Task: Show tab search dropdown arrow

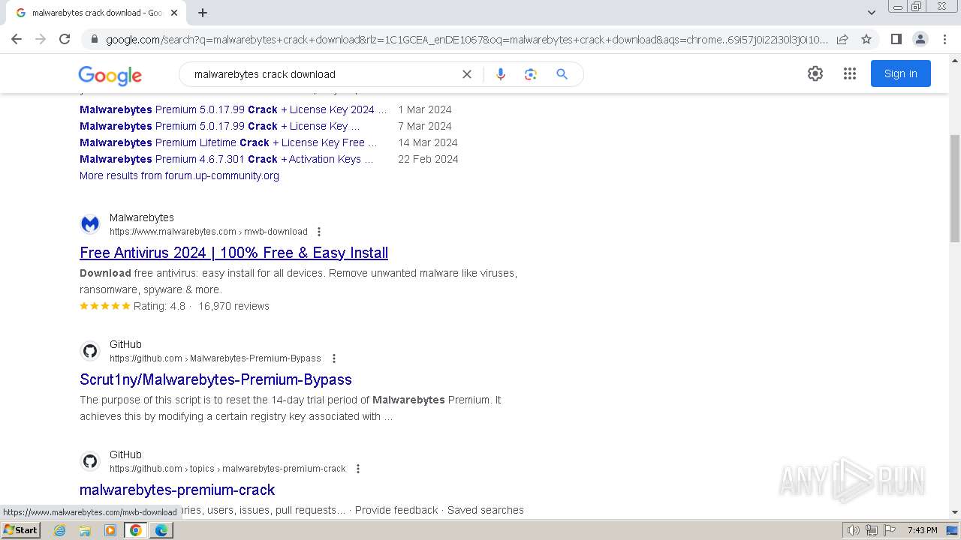Action: click(871, 13)
